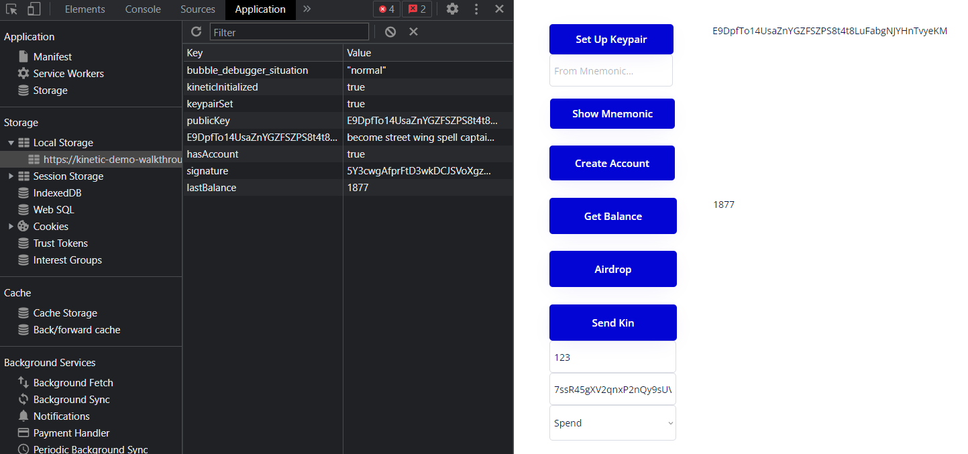Switch to the Console tab
The width and height of the screenshot is (968, 454).
pos(143,9)
